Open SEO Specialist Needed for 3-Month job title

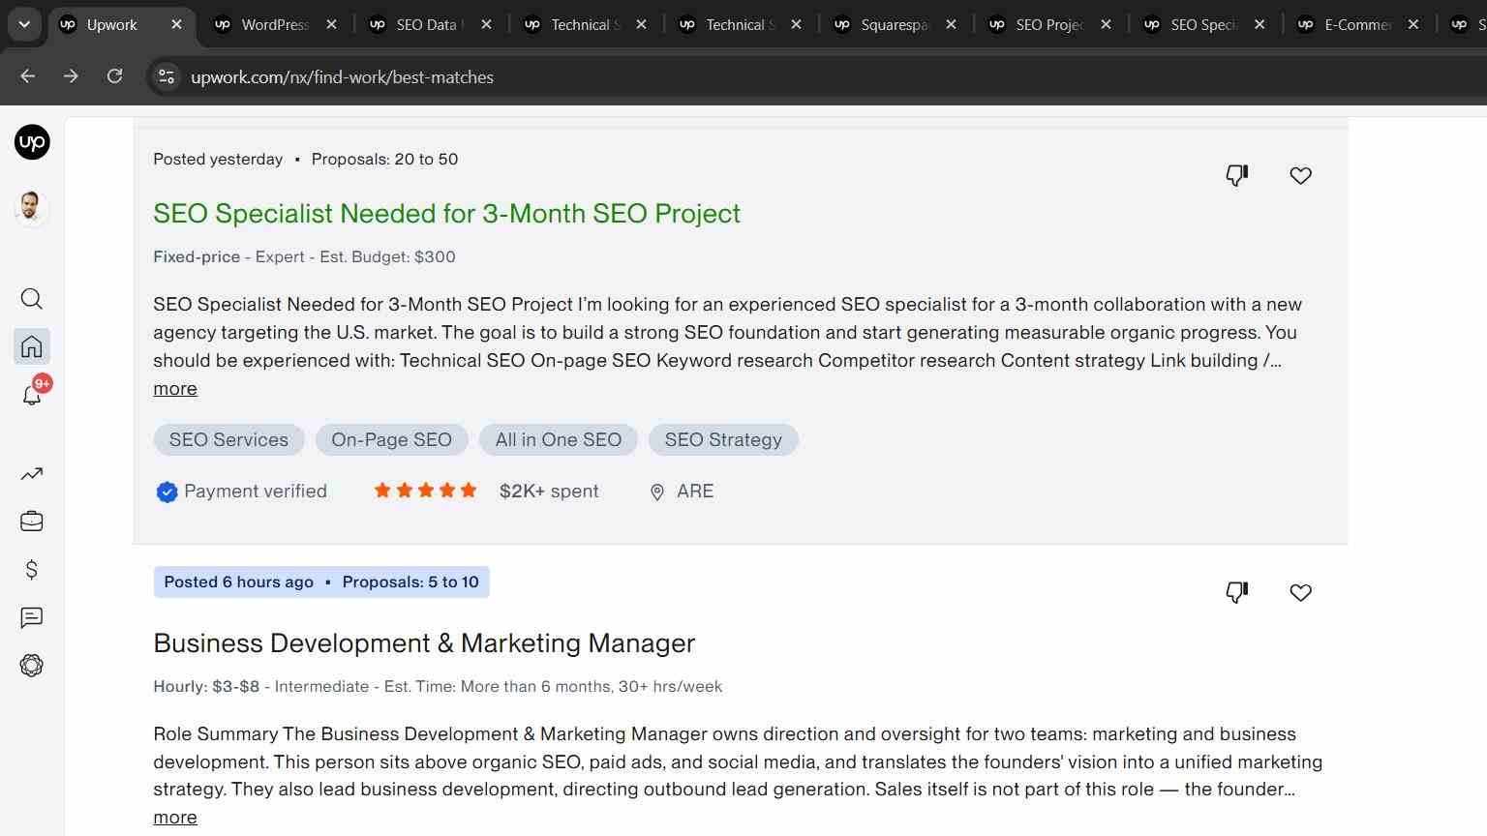point(446,214)
